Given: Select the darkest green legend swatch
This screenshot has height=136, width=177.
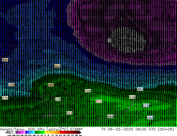Looking at the screenshot, I should [36, 132].
